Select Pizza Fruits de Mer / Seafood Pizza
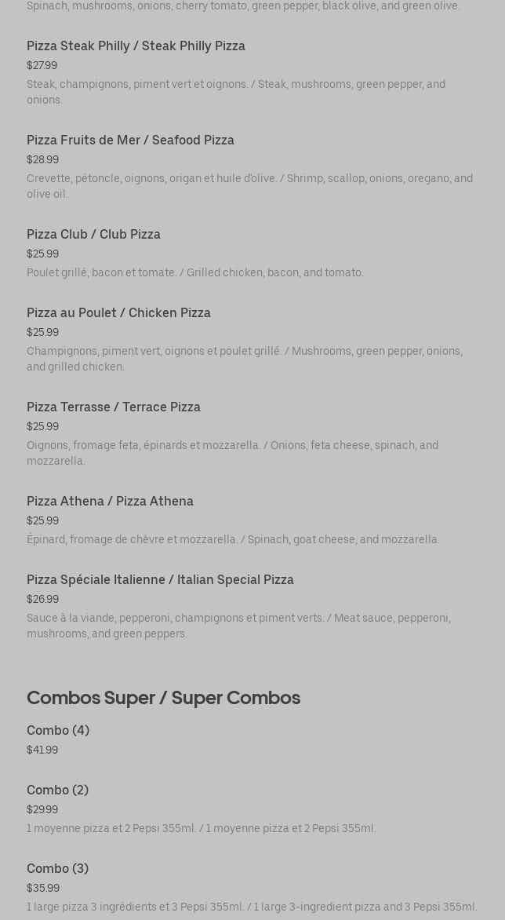 (130, 141)
